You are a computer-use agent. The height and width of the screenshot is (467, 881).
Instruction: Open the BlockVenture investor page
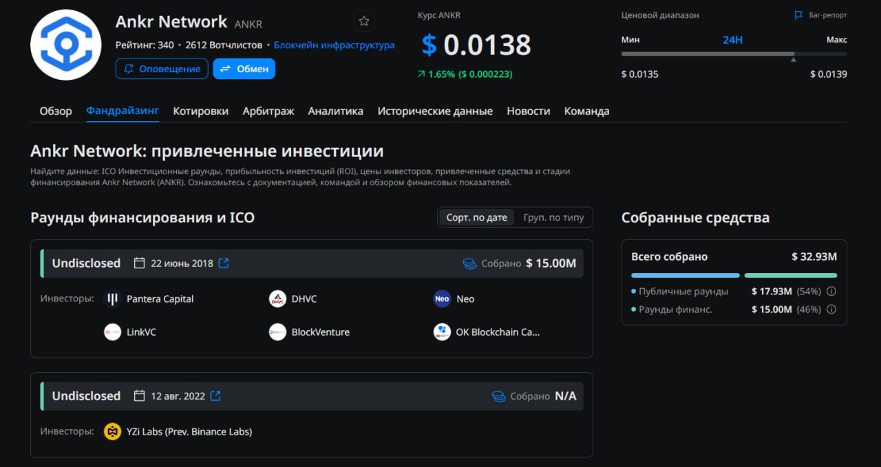(x=321, y=332)
